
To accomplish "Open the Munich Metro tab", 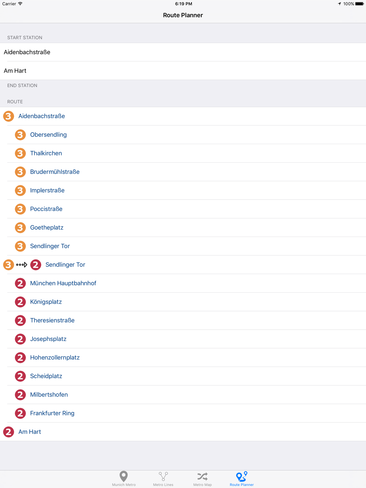I will pos(124,478).
